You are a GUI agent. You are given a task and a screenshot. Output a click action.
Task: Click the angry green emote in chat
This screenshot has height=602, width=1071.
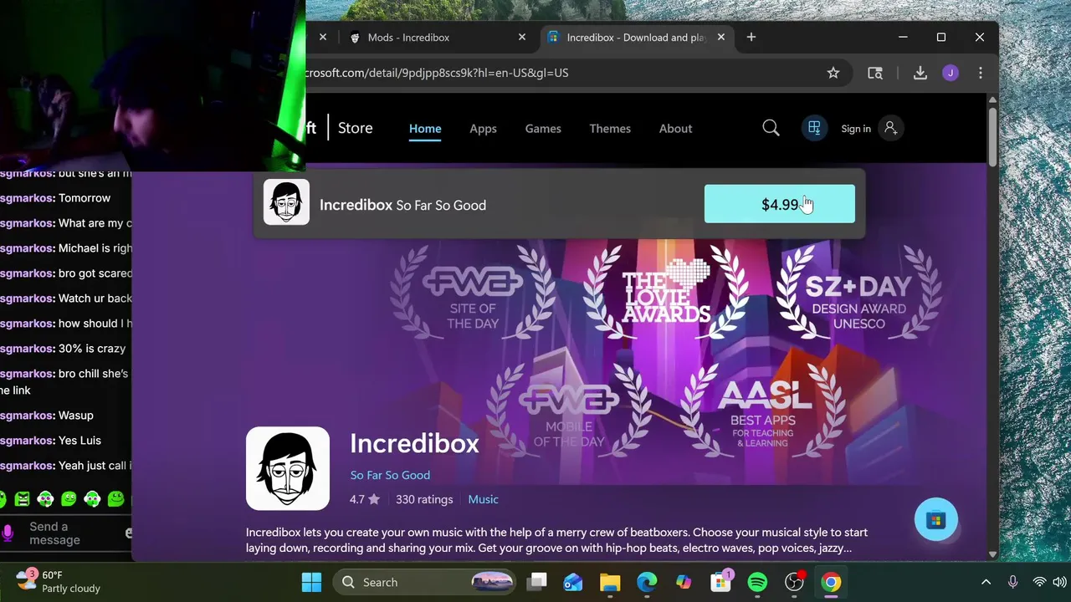point(22,499)
